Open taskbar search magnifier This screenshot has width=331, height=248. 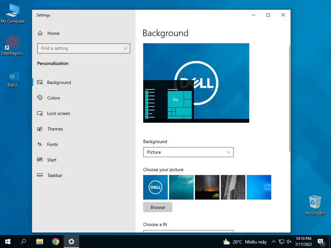(23, 242)
